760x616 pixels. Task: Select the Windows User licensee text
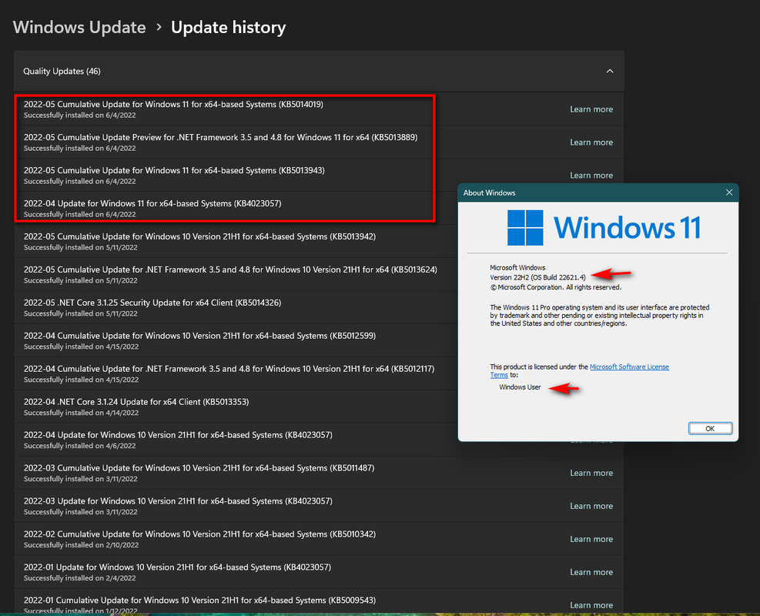(520, 387)
